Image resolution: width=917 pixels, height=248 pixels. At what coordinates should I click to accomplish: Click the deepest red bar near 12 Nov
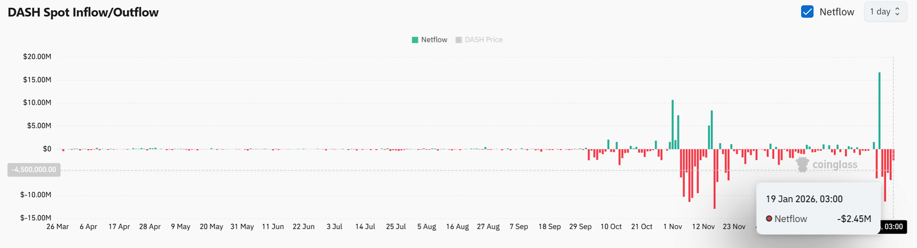714,178
